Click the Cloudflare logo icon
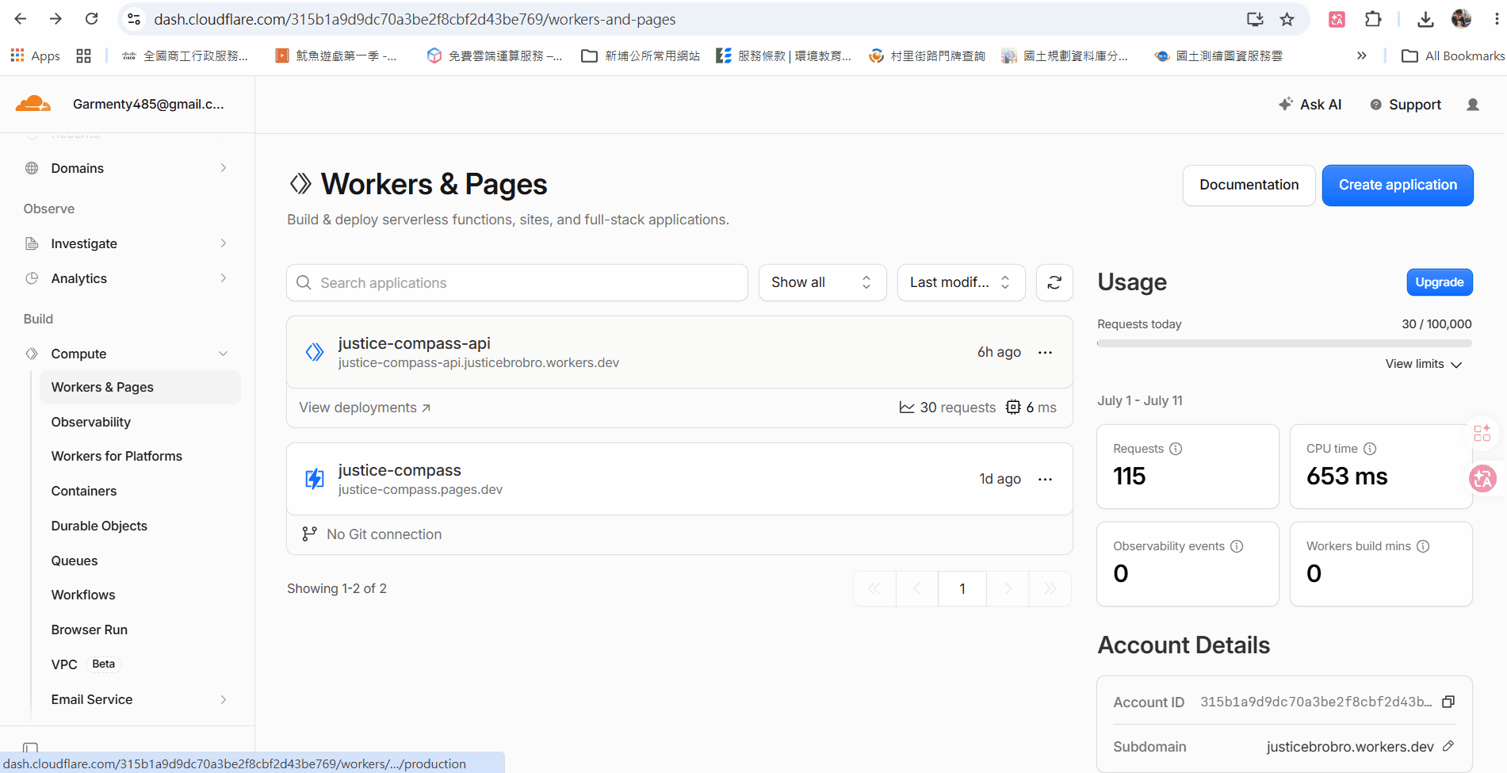The image size is (1507, 773). pyautogui.click(x=33, y=104)
